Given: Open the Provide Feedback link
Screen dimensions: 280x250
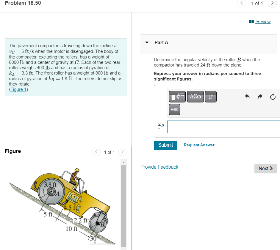Looking at the screenshot, I should [x=159, y=167].
